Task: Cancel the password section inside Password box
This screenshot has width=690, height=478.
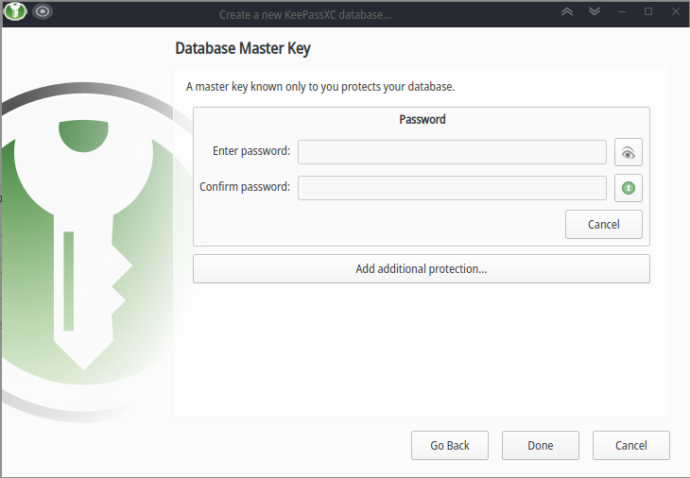Action: pyautogui.click(x=603, y=224)
